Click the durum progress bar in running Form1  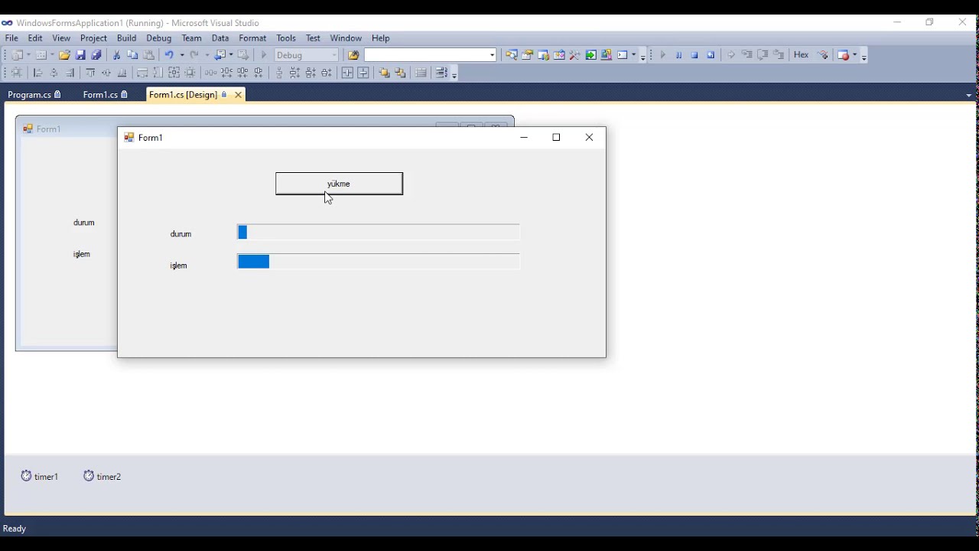[379, 232]
